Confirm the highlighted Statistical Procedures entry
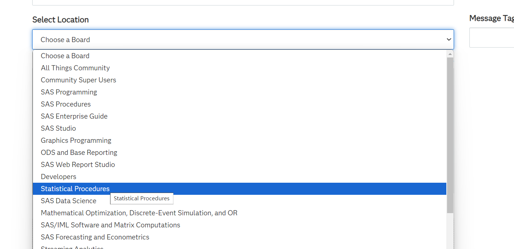This screenshot has height=249, width=514. pyautogui.click(x=75, y=189)
